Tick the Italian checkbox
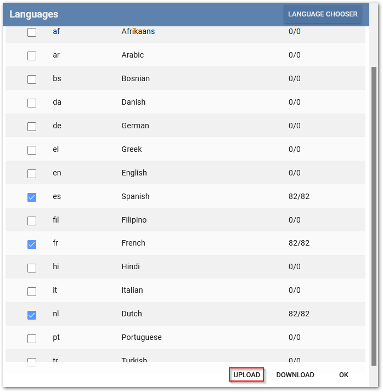 (x=32, y=292)
